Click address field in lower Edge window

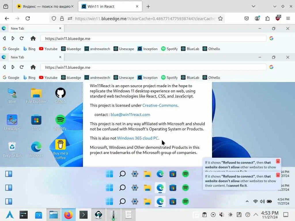click(x=153, y=67)
